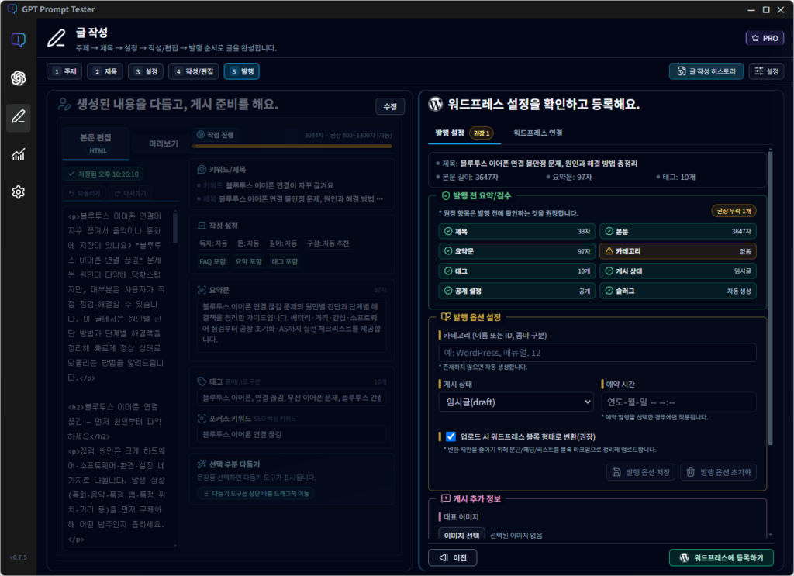
Task: Click the 발행 옵션 저장 button
Action: click(640, 472)
